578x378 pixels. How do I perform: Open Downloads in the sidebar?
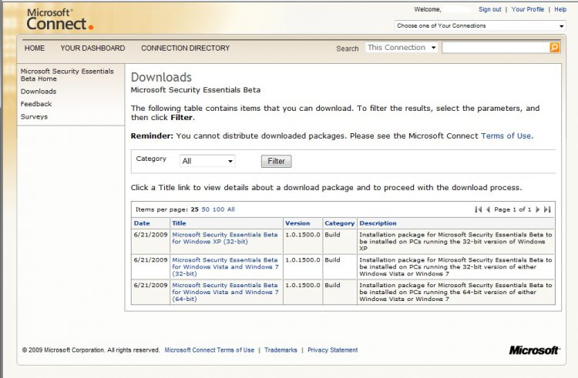(39, 92)
